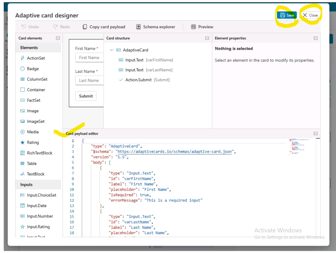Choose the Rating star icon

pos(22,143)
